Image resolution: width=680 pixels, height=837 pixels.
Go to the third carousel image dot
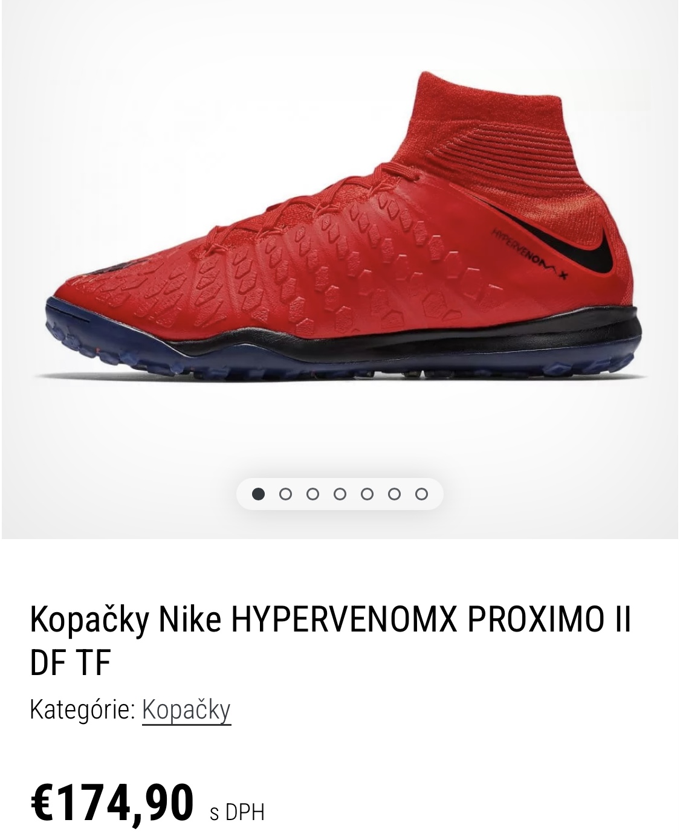click(313, 494)
